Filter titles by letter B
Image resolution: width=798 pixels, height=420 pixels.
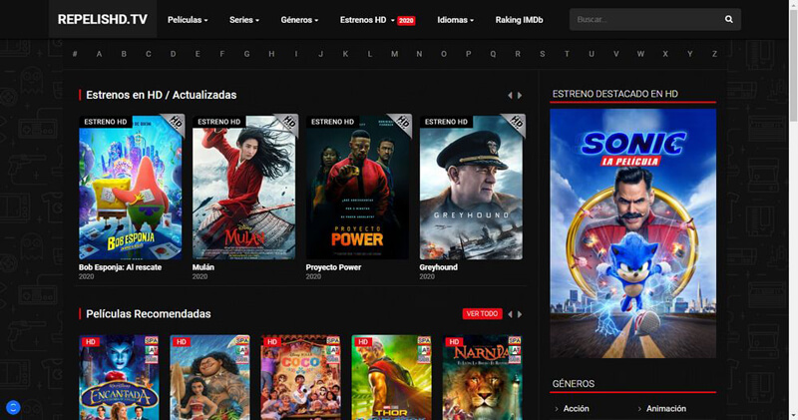point(124,54)
